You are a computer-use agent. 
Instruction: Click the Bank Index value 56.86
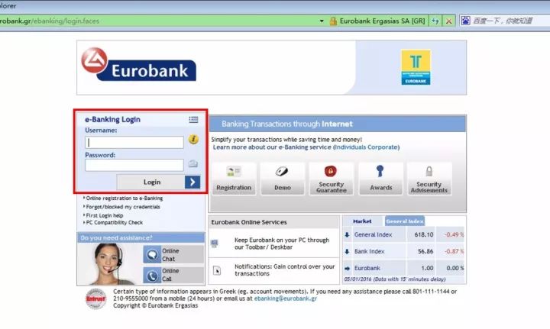[x=425, y=252]
